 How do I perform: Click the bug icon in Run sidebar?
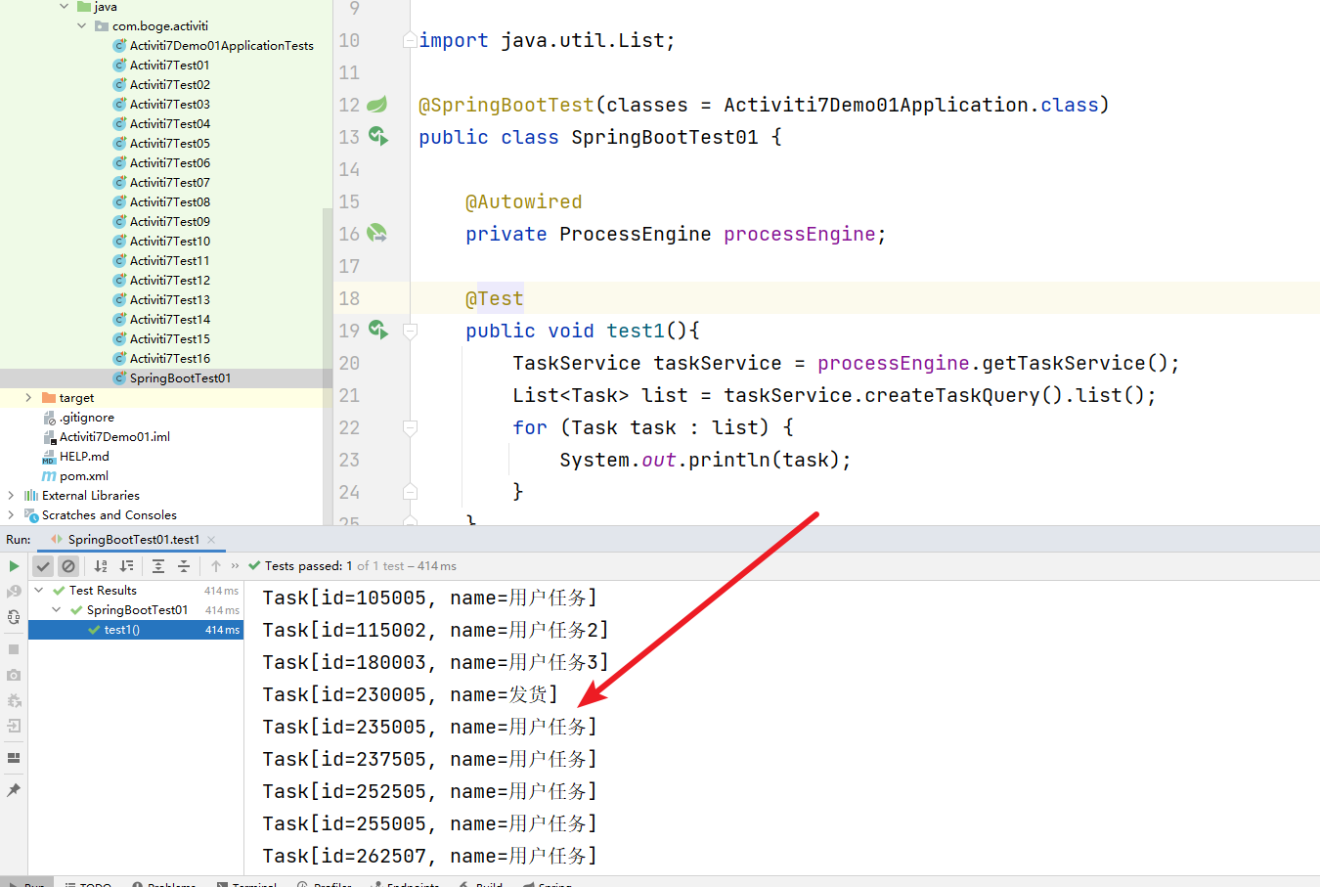[x=14, y=700]
